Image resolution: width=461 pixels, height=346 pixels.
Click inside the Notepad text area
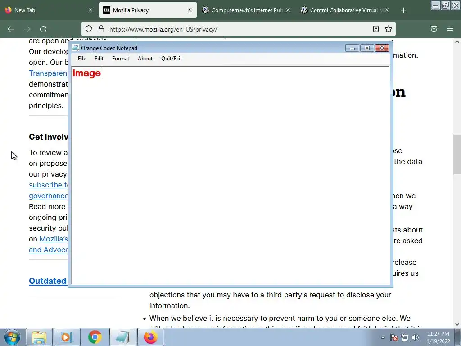230,175
